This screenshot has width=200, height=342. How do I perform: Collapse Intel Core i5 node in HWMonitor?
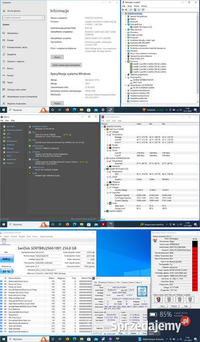click(105, 129)
